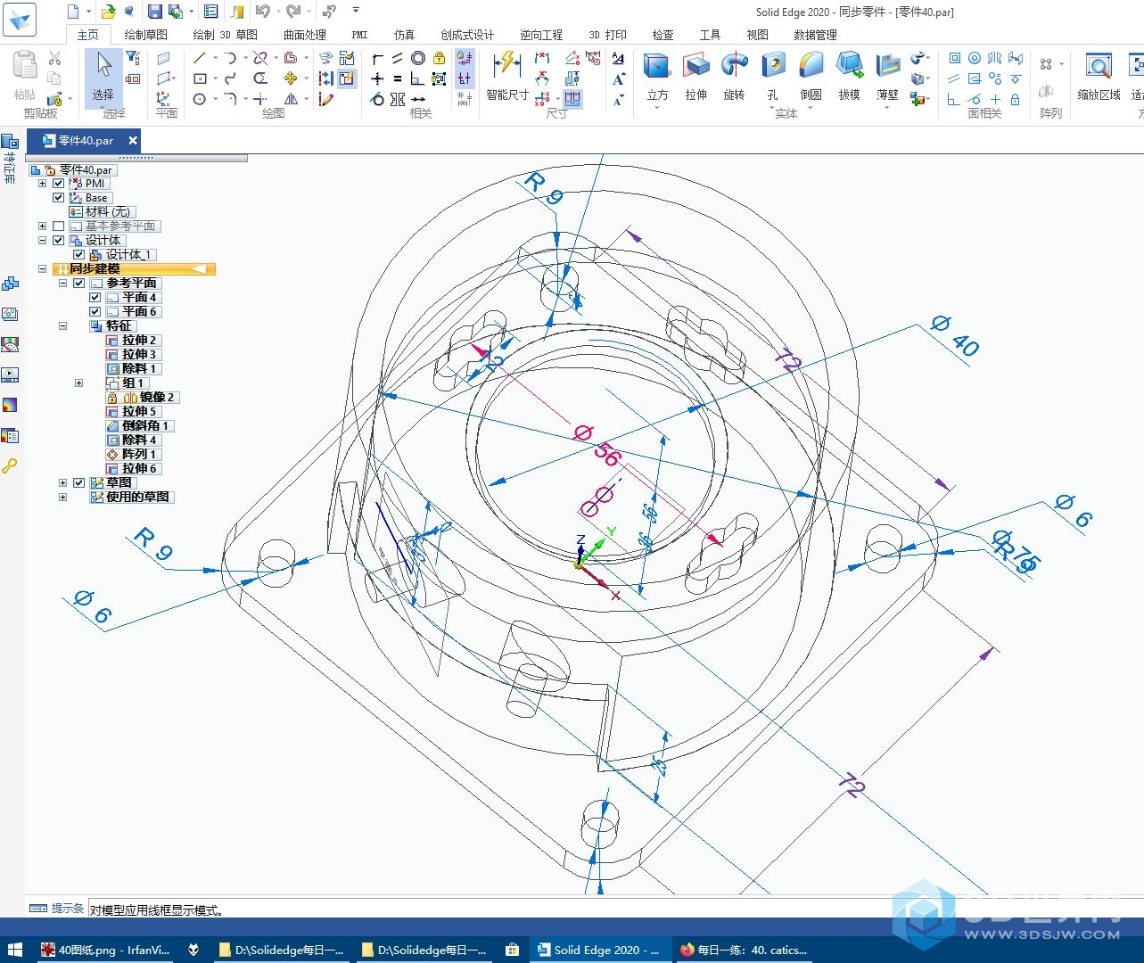Click the lock relationship icon in 相关 group
Viewport: 1144px width, 963px height.
(x=439, y=58)
